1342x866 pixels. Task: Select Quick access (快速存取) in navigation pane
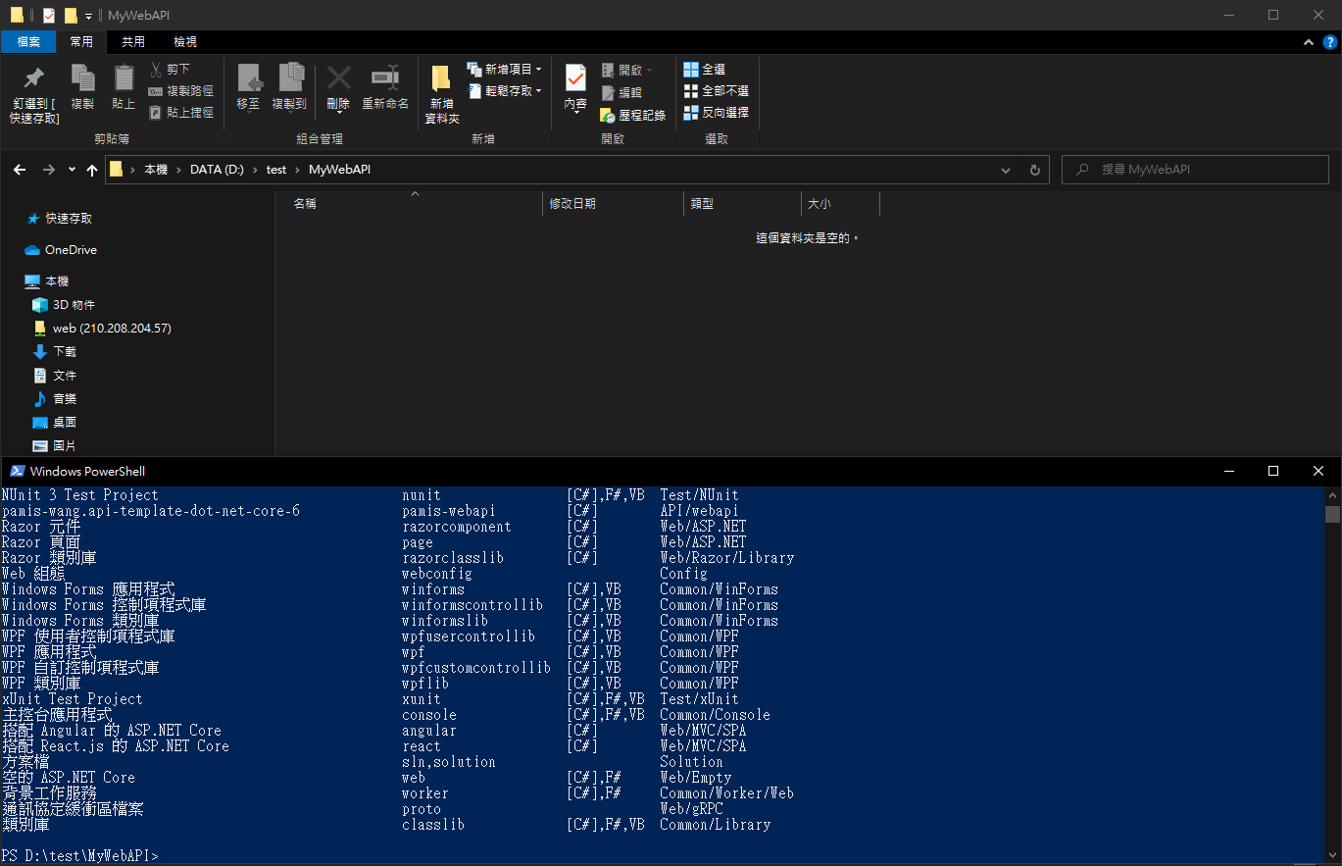(59, 219)
